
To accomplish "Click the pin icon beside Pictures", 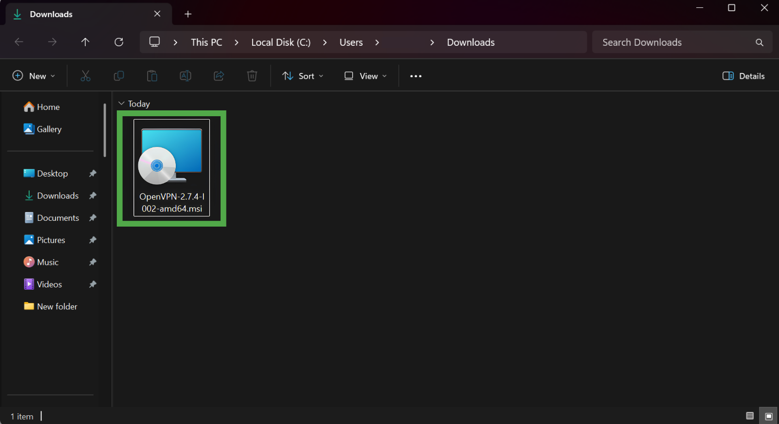I will [93, 240].
